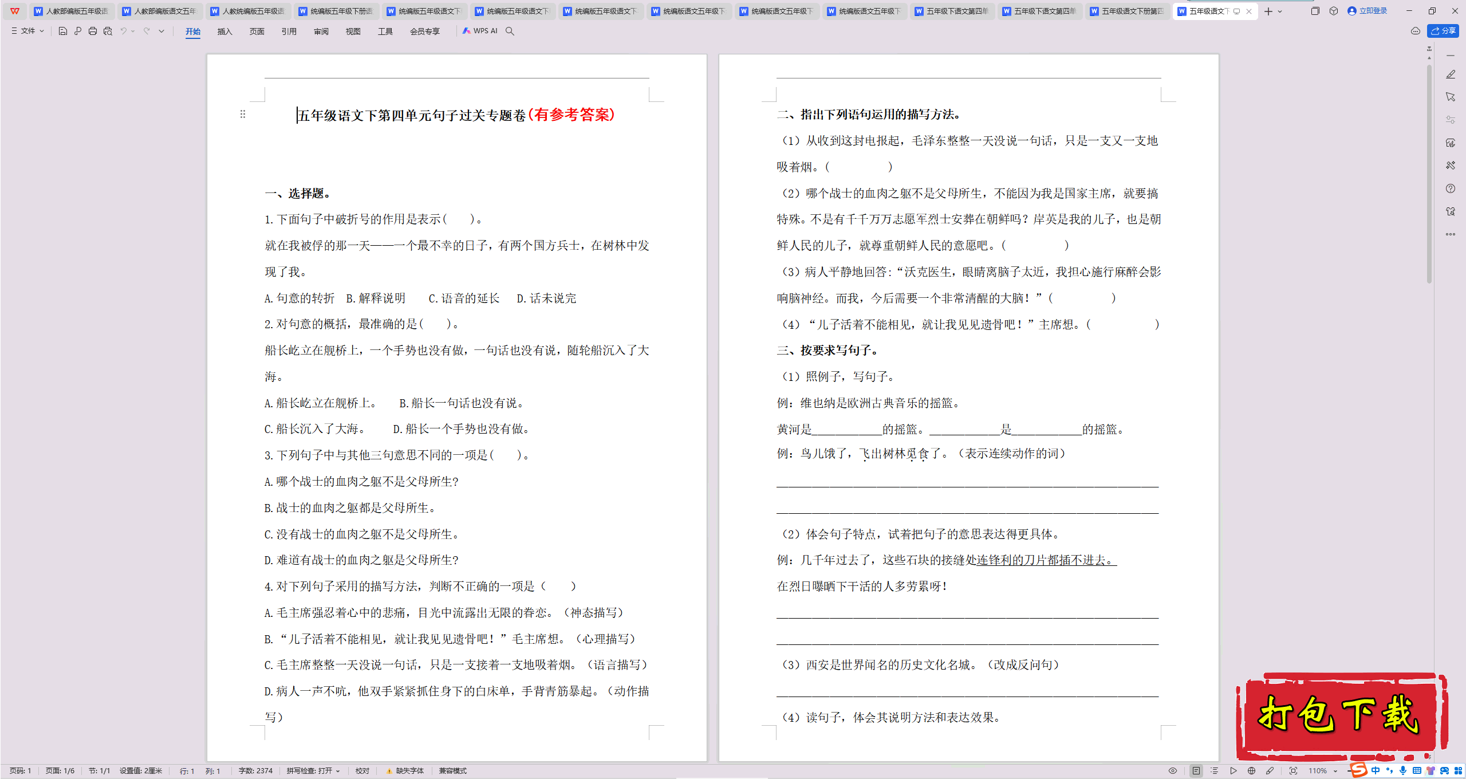This screenshot has height=779, width=1466.
Task: Click the tools wrench icon in sidebar
Action: (x=1450, y=166)
